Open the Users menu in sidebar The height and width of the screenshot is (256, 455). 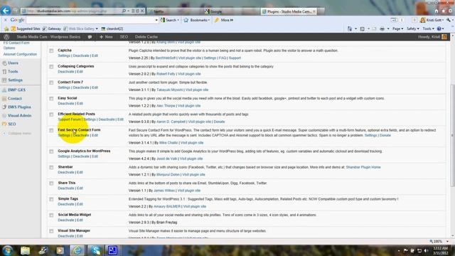point(13,63)
